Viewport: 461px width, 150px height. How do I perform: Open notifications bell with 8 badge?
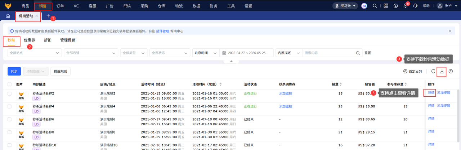coord(405,6)
